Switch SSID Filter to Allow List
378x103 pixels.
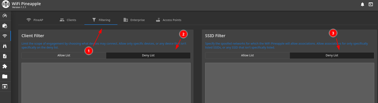click(247, 55)
